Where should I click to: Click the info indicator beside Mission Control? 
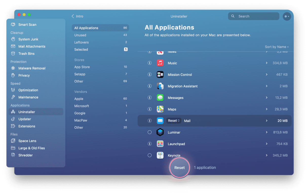(150, 75)
